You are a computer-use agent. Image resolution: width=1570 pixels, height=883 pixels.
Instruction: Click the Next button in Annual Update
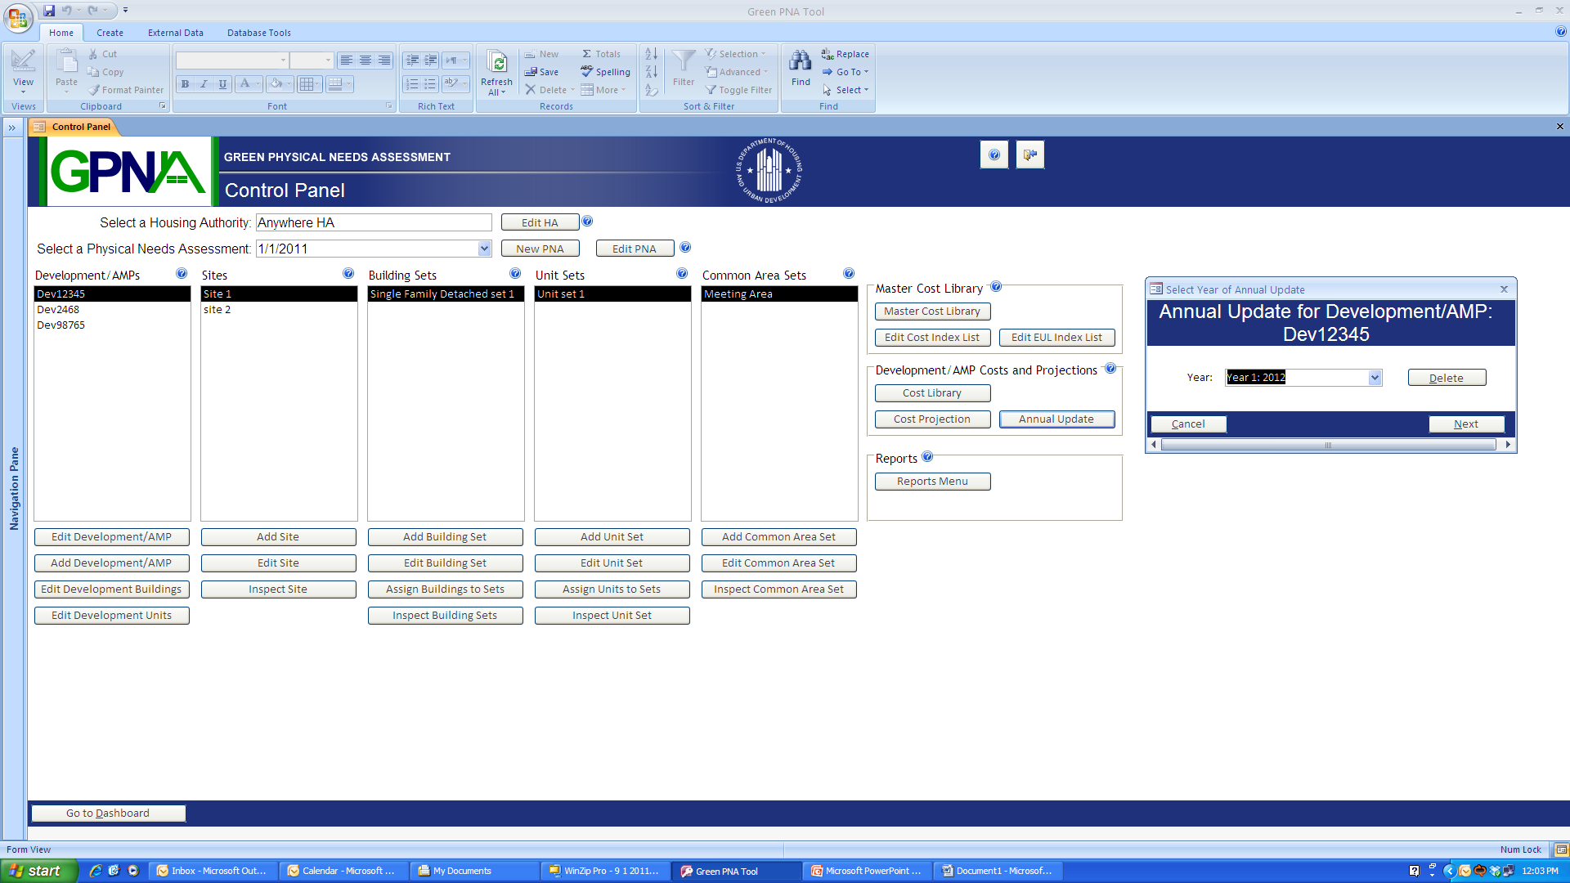pyautogui.click(x=1465, y=424)
